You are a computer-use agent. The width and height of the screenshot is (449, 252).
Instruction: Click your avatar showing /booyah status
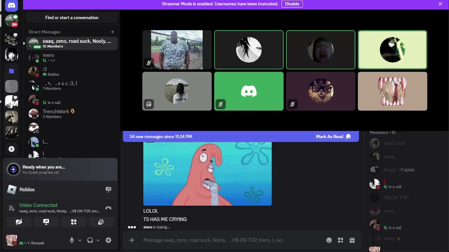click(12, 240)
